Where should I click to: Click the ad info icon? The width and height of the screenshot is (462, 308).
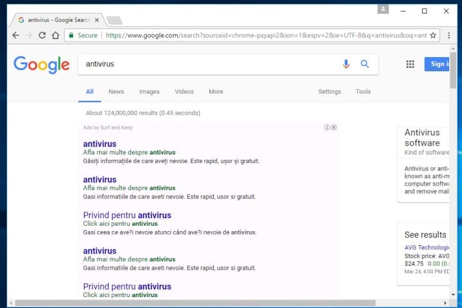pyautogui.click(x=327, y=127)
